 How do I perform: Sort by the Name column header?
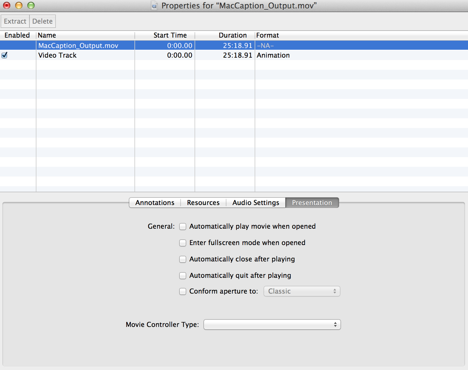[x=85, y=35]
